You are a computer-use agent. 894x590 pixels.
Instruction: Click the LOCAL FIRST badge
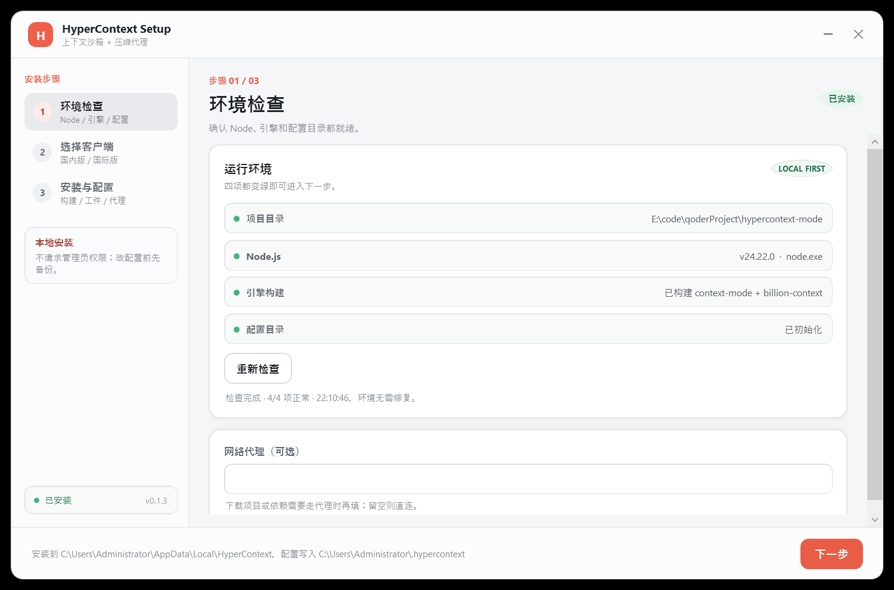(x=802, y=169)
